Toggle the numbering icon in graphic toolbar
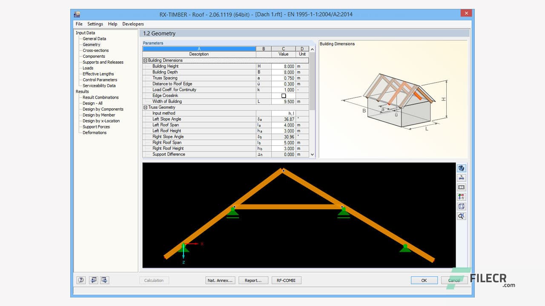Screen dimensions: 545x306 click(x=462, y=187)
